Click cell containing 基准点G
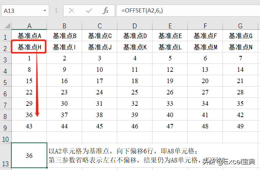The height and width of the screenshot is (170, 260). click(240, 36)
